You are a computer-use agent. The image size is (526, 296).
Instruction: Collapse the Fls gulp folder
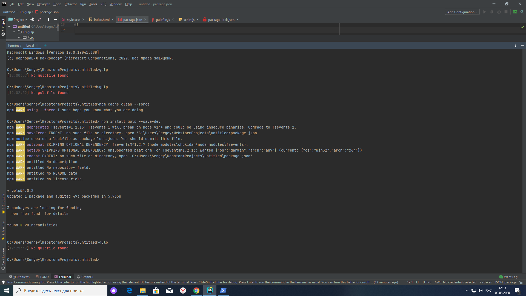tap(14, 32)
